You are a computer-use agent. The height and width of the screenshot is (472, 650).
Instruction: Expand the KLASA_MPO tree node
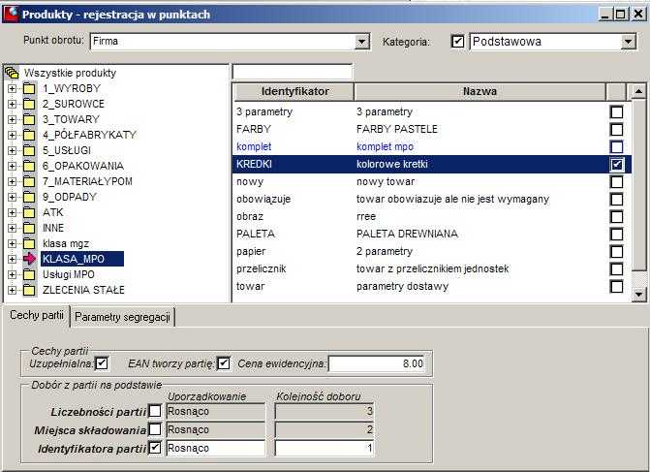click(12, 259)
